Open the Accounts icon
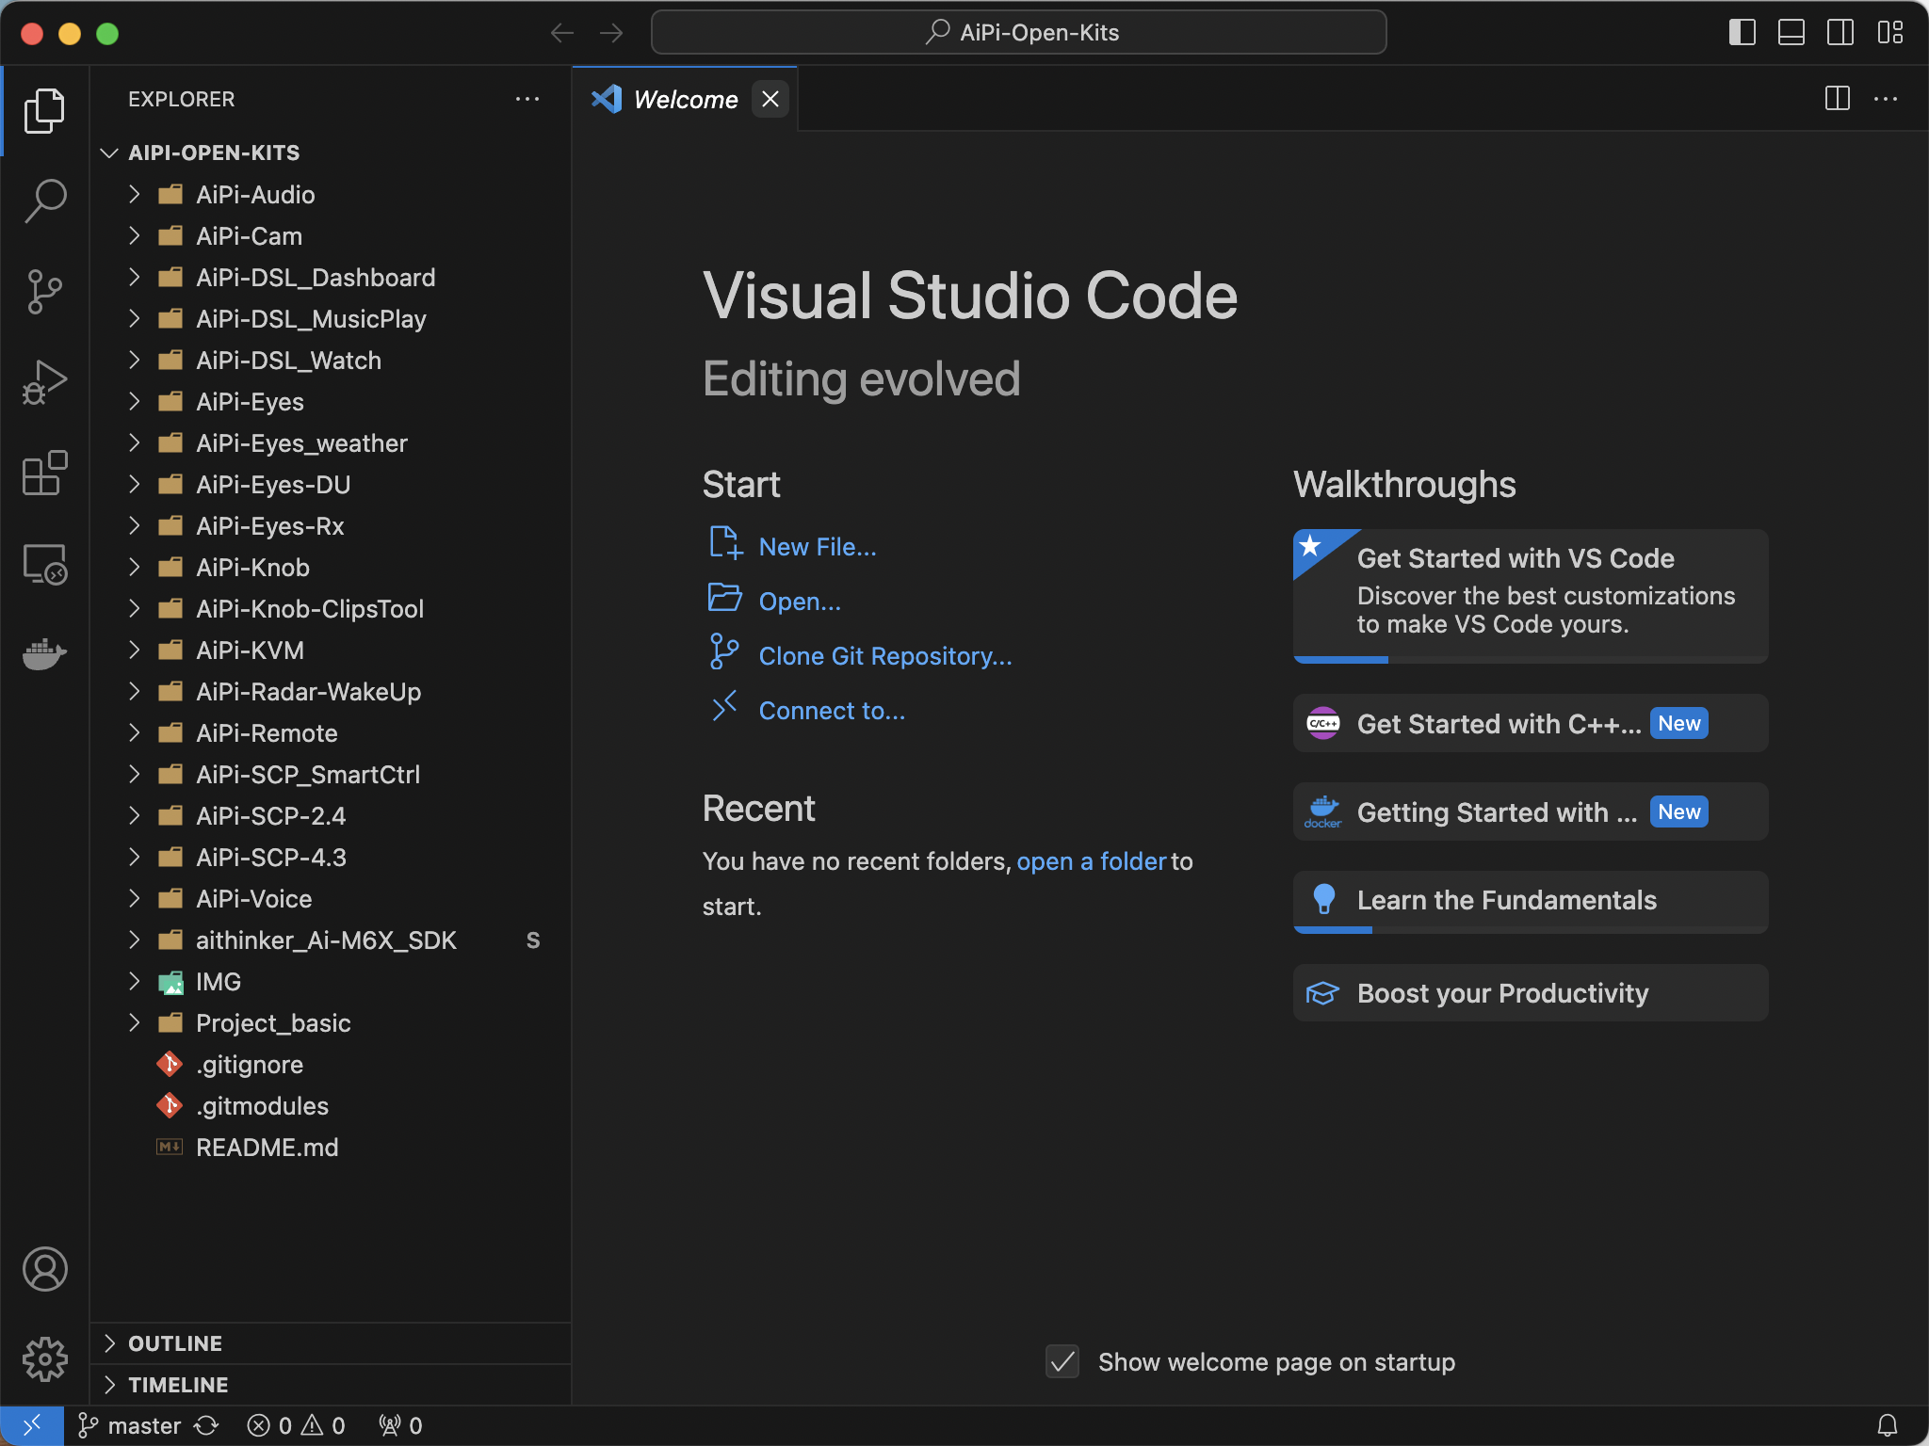 pyautogui.click(x=44, y=1269)
